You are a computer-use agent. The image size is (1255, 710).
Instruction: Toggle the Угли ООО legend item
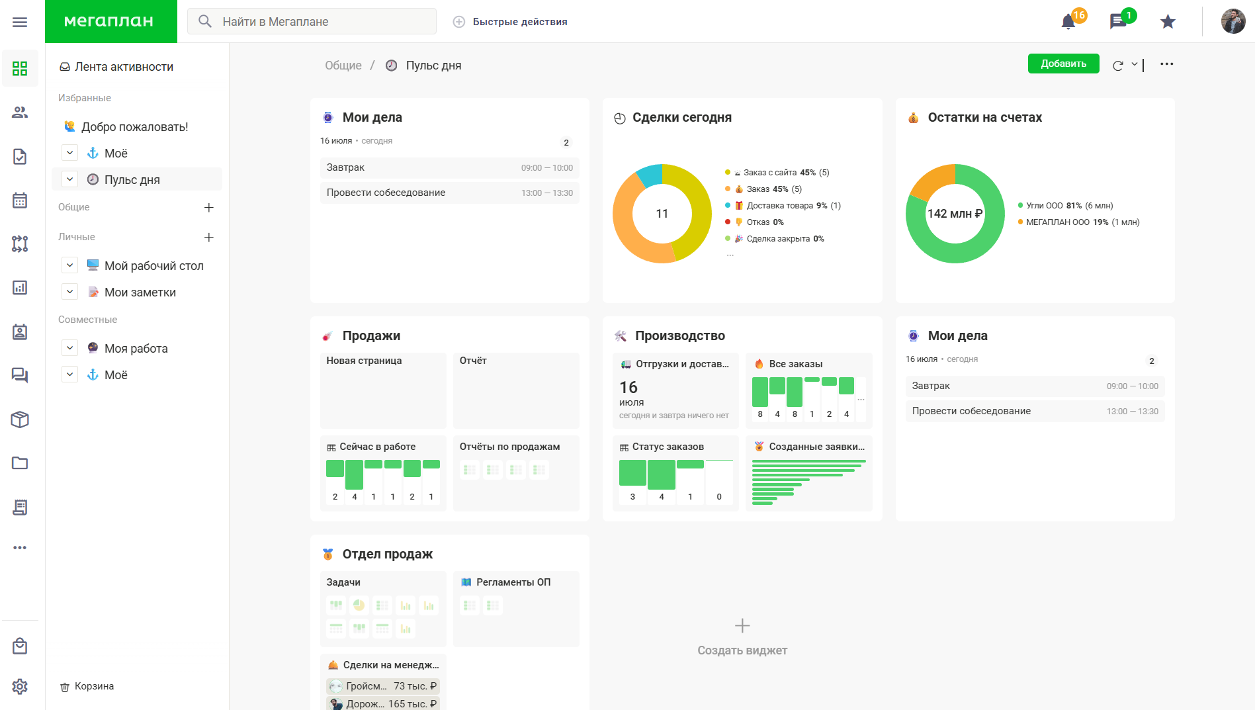(1065, 206)
